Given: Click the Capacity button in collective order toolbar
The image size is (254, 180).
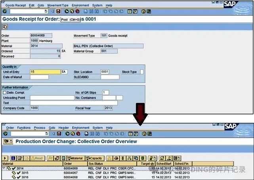Looking at the screenshot, I should [95, 158].
